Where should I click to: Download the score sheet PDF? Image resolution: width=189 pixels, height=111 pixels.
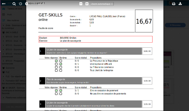(180, 4)
